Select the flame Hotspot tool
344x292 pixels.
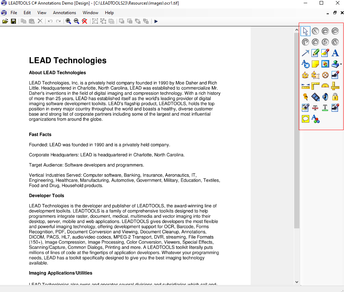point(305,75)
